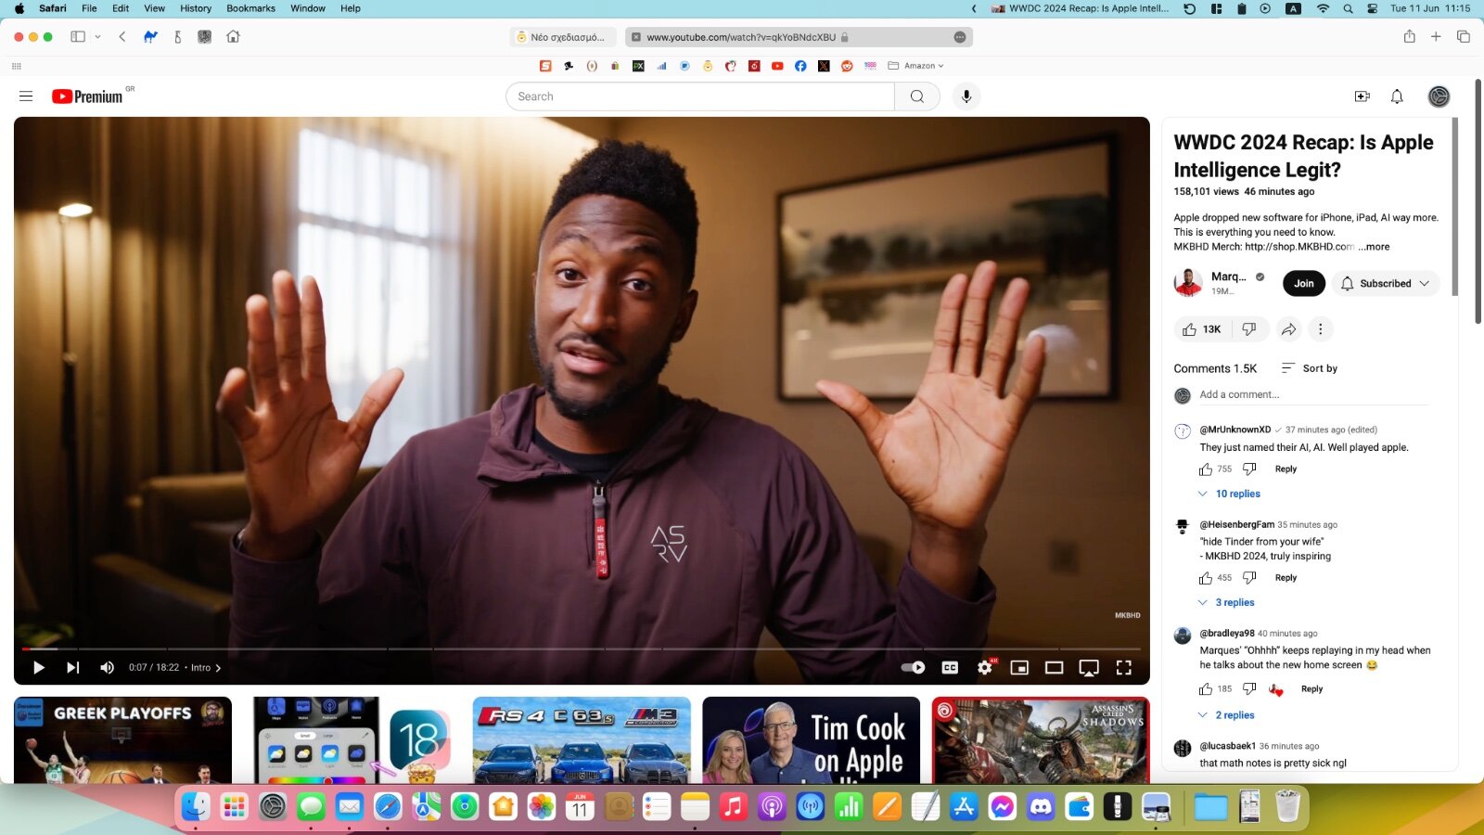Toggle theater mode

pos(1054,667)
